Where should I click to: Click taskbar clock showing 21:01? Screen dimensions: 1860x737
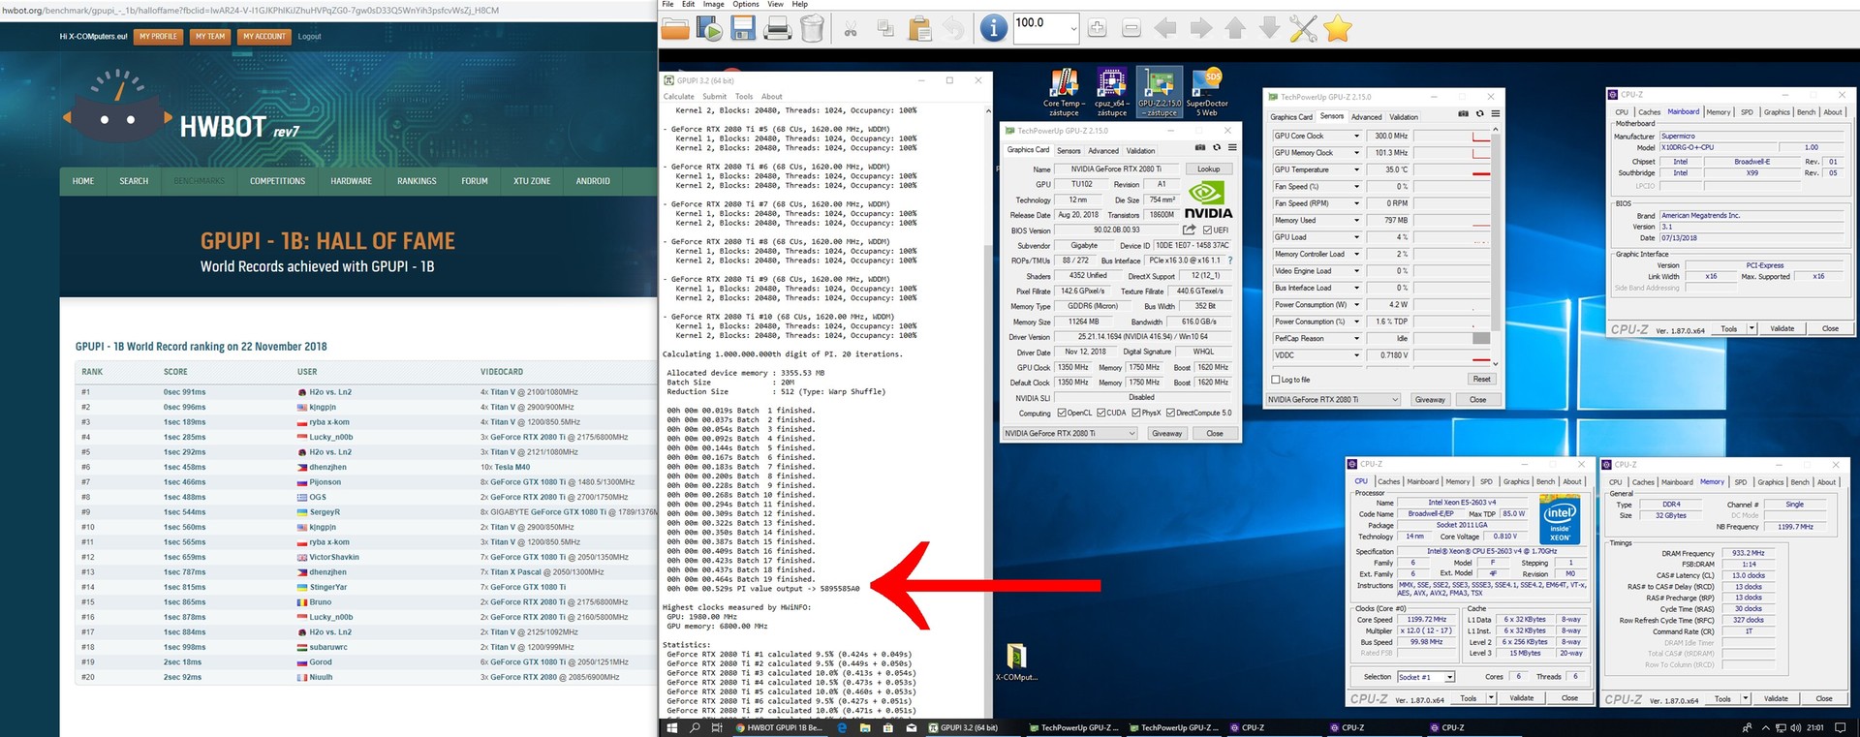click(x=1814, y=727)
